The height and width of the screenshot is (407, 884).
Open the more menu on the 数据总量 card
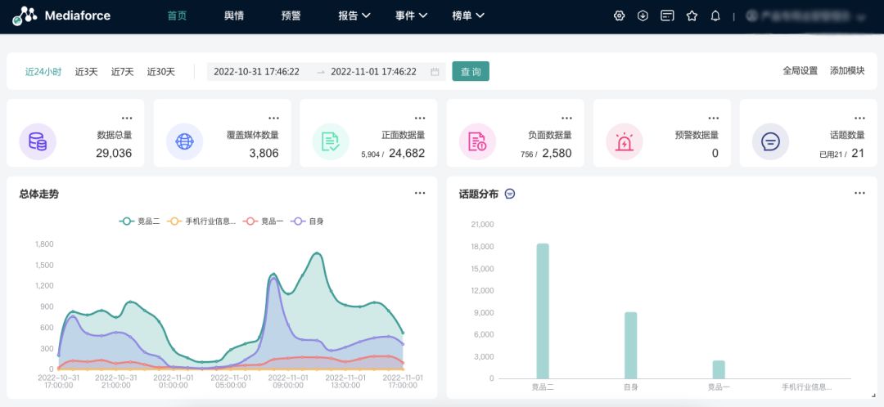127,119
